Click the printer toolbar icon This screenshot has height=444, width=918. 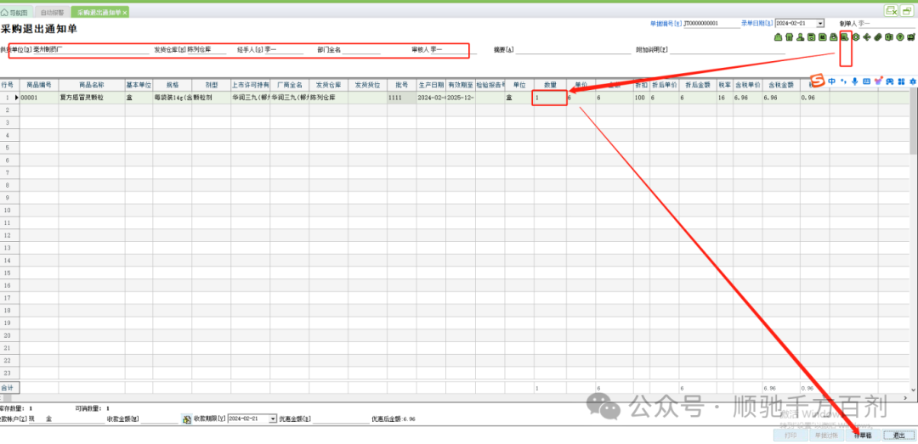pyautogui.click(x=833, y=37)
